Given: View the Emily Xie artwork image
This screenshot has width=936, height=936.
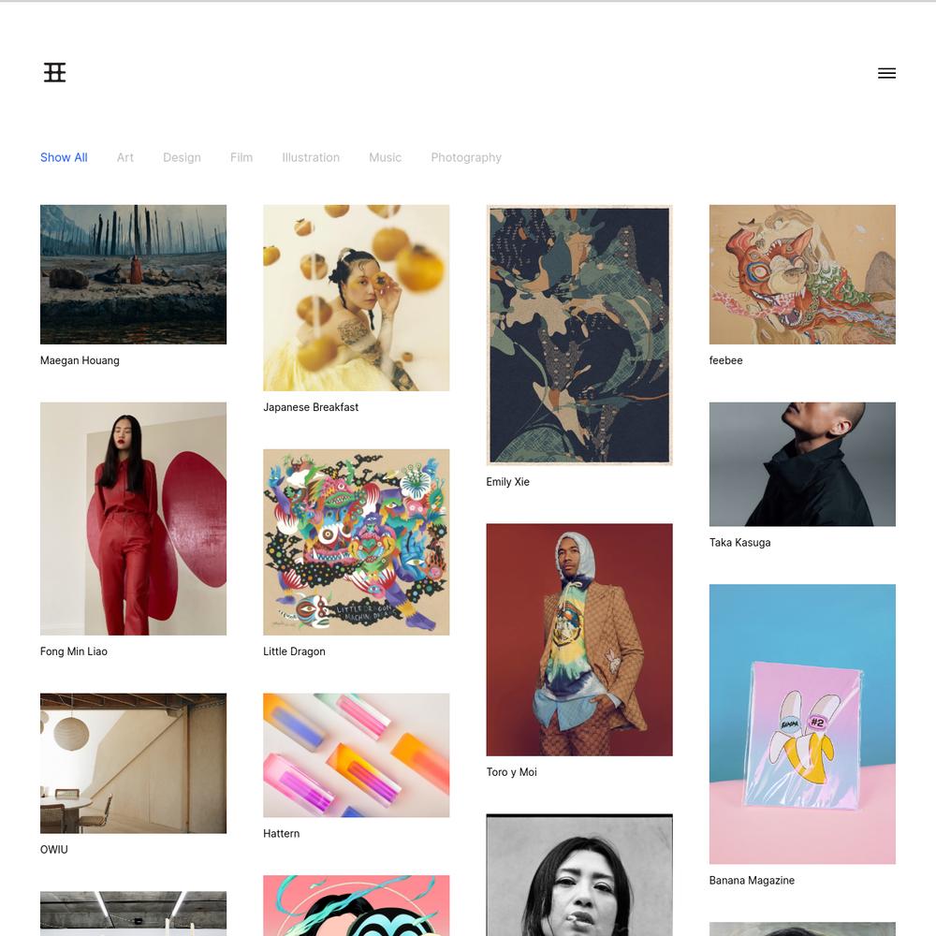Looking at the screenshot, I should tap(579, 335).
